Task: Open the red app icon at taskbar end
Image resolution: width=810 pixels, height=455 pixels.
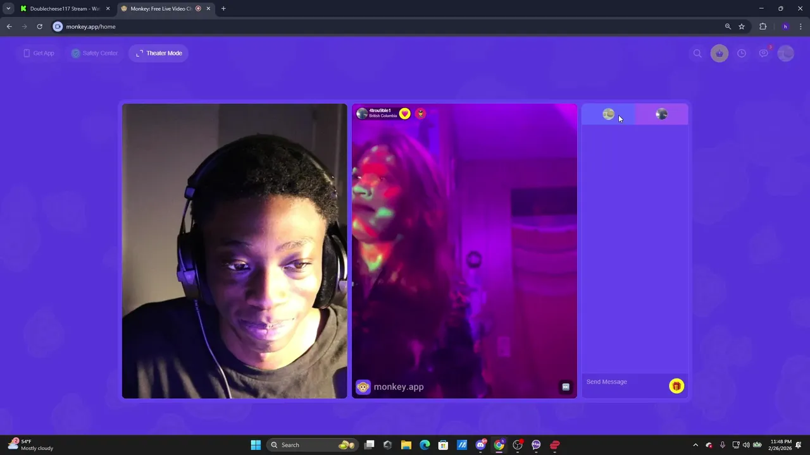Action: tap(555, 445)
